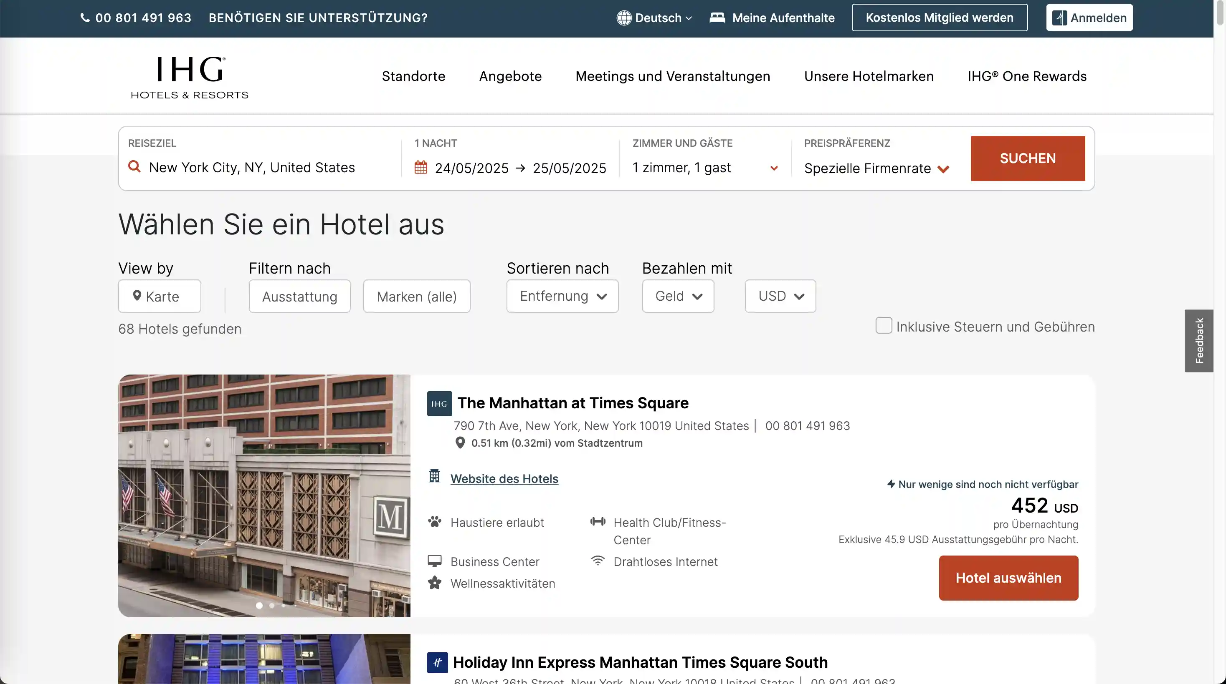Toggle Inklusive Steuern und Gebühren checkbox
The image size is (1226, 684).
pos(884,326)
